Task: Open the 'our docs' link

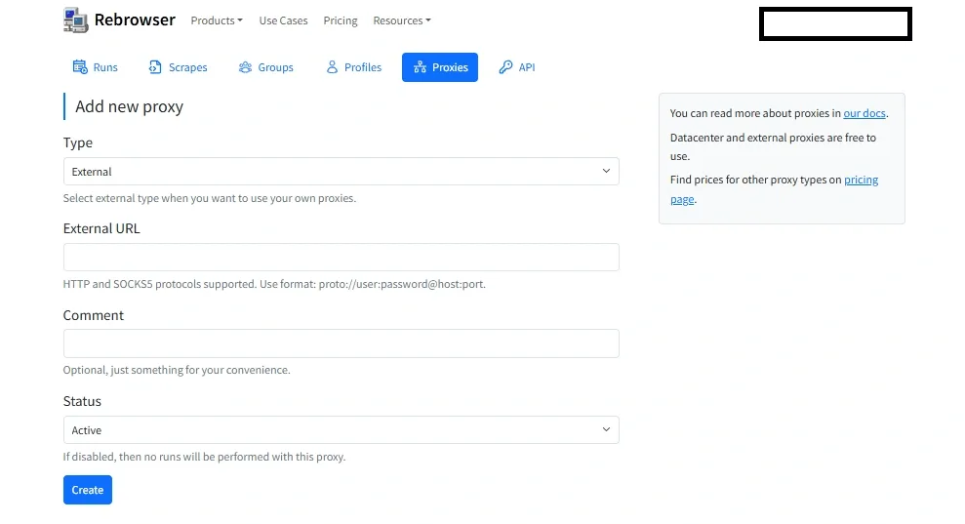Action: 864,113
